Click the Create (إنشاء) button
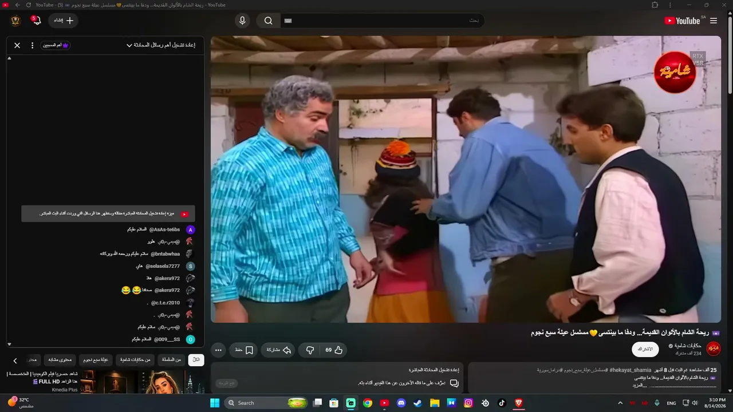733x412 pixels. (64, 21)
